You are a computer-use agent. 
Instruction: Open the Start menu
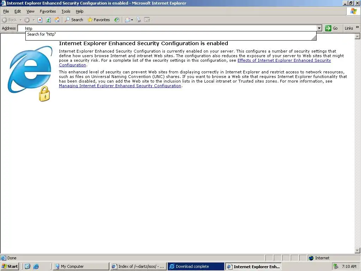click(10, 266)
